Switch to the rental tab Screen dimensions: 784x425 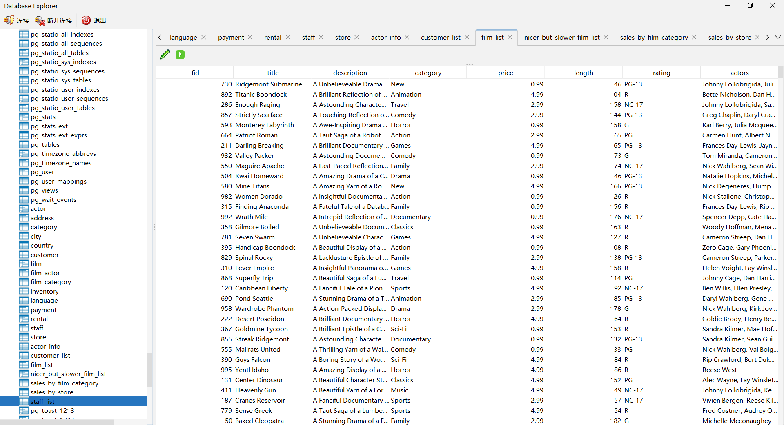pos(272,37)
